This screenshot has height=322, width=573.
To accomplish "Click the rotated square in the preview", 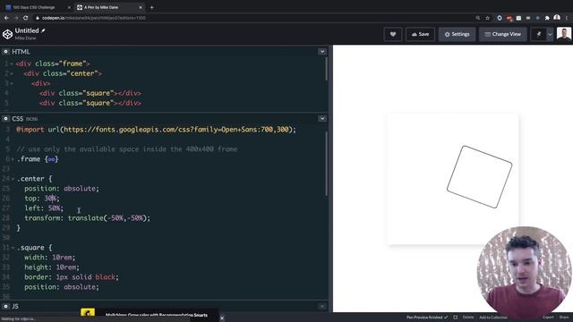I will (479, 177).
